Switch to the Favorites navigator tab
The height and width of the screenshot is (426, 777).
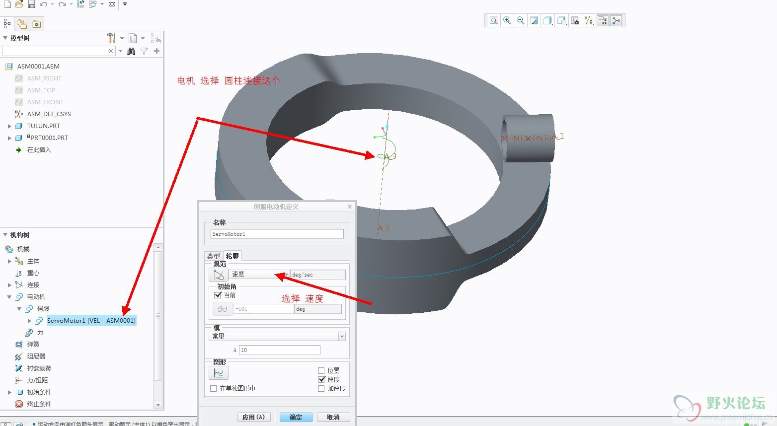pyautogui.click(x=36, y=23)
